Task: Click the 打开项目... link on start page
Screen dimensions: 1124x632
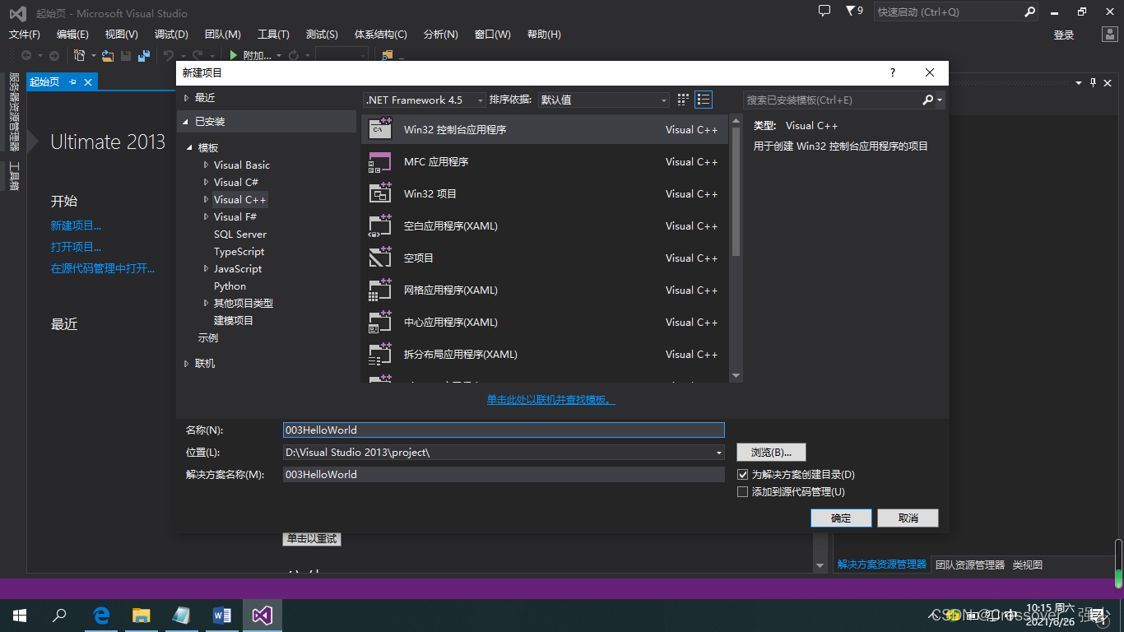Action: click(x=76, y=247)
